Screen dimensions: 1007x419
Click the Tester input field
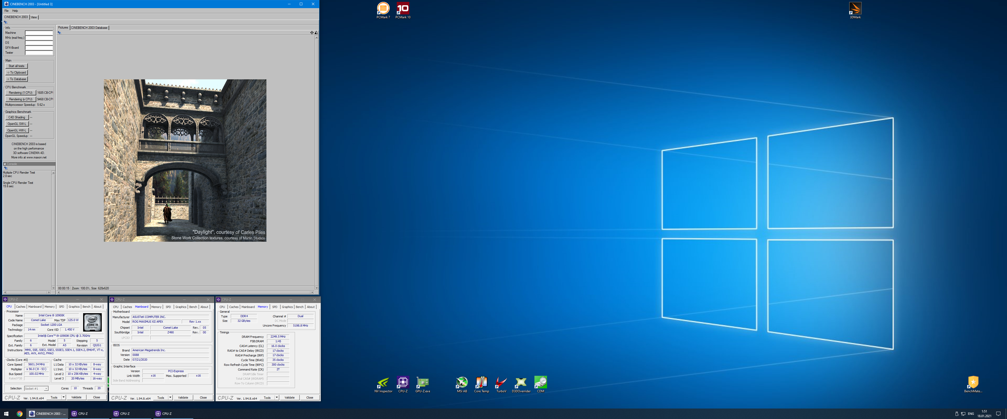point(39,53)
